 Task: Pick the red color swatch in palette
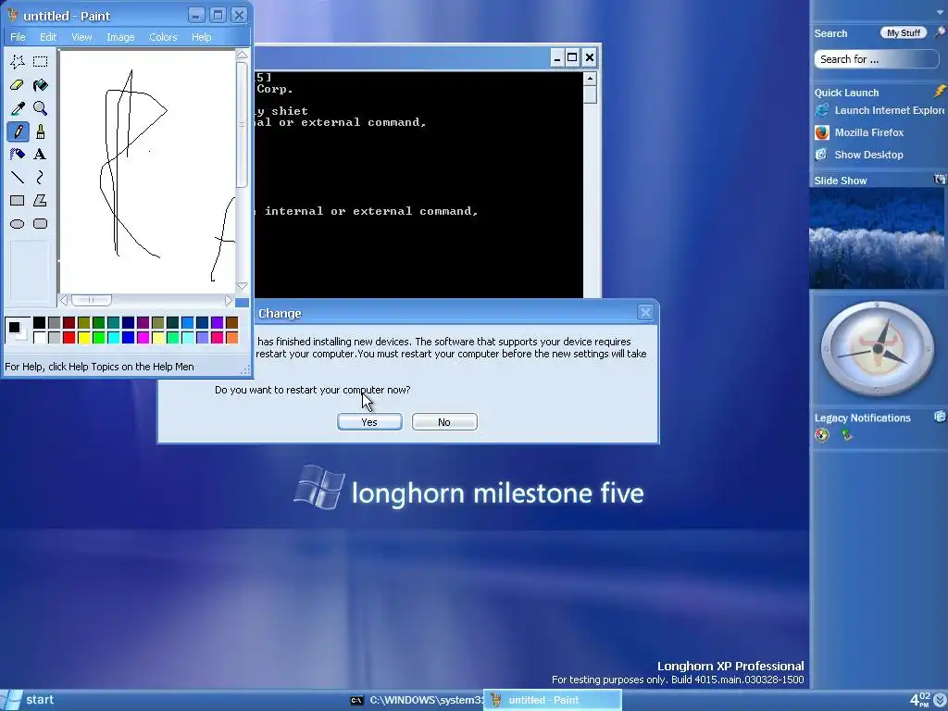tap(69, 337)
